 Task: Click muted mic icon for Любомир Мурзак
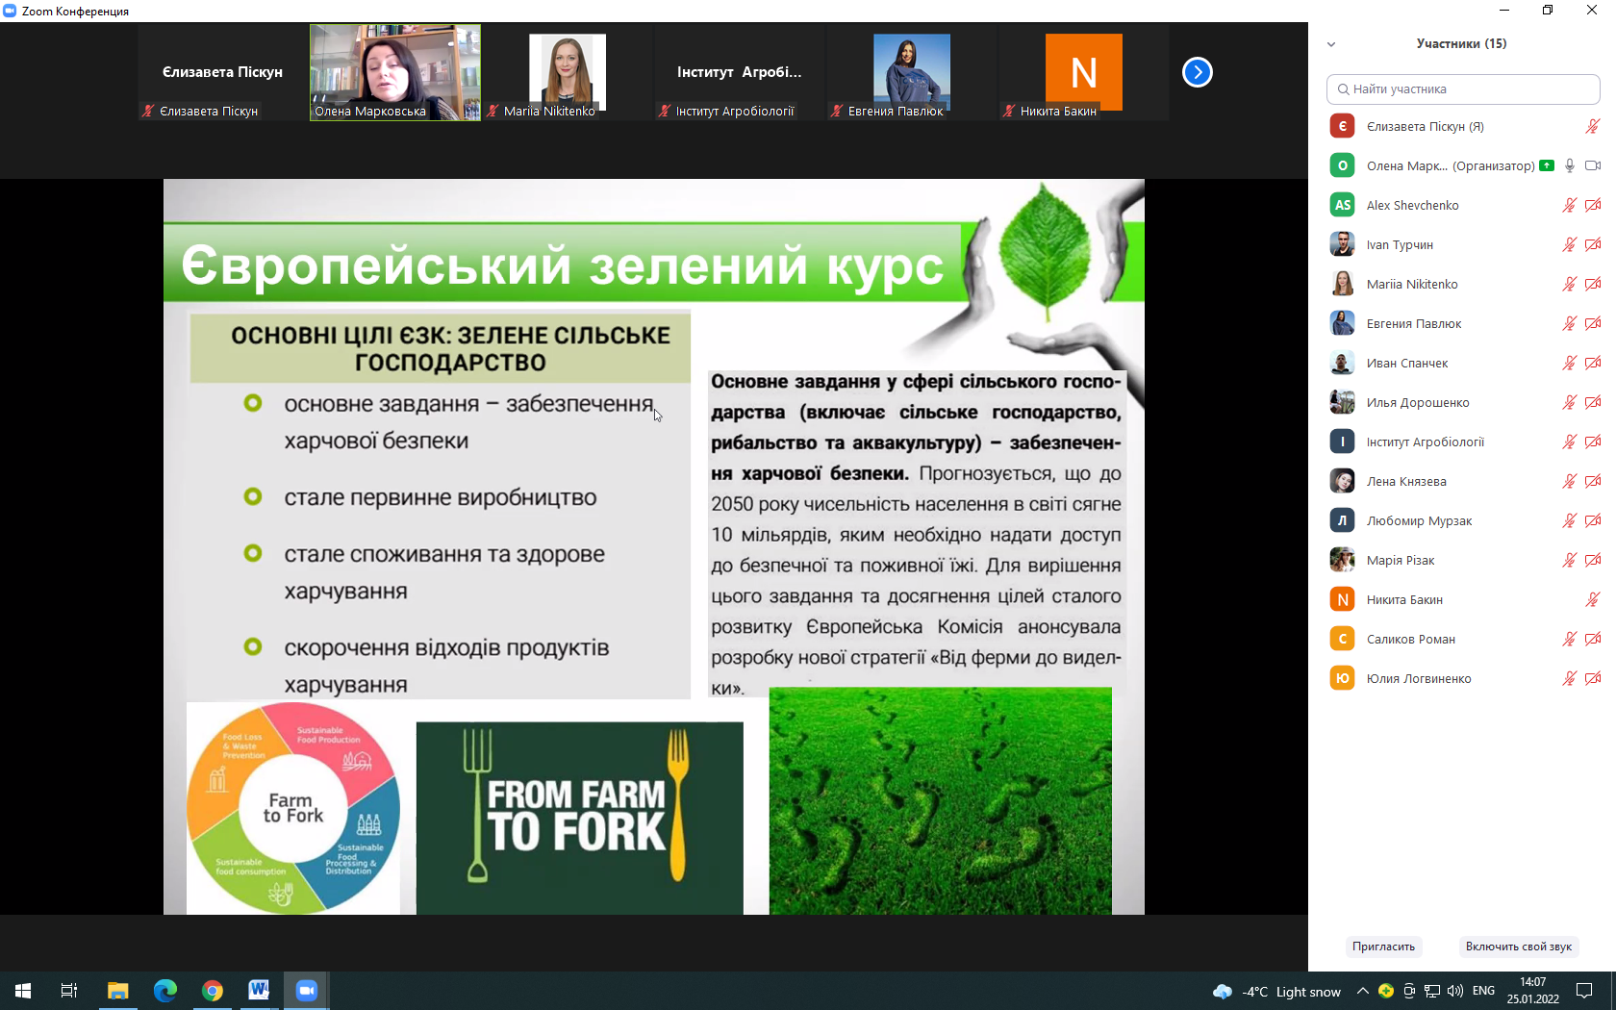1570,520
